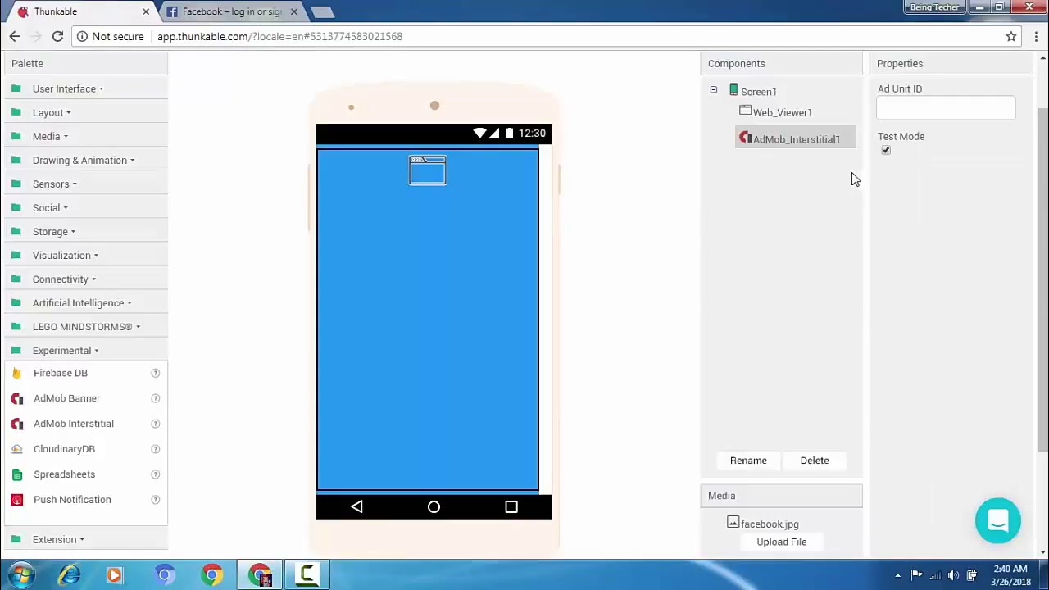The image size is (1049, 590).
Task: Close the Facebook browser tab
Action: point(293,11)
